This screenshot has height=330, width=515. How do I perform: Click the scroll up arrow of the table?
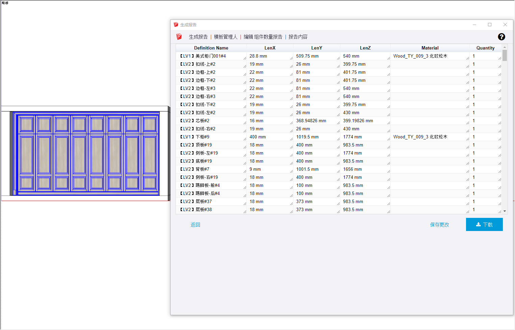click(505, 47)
